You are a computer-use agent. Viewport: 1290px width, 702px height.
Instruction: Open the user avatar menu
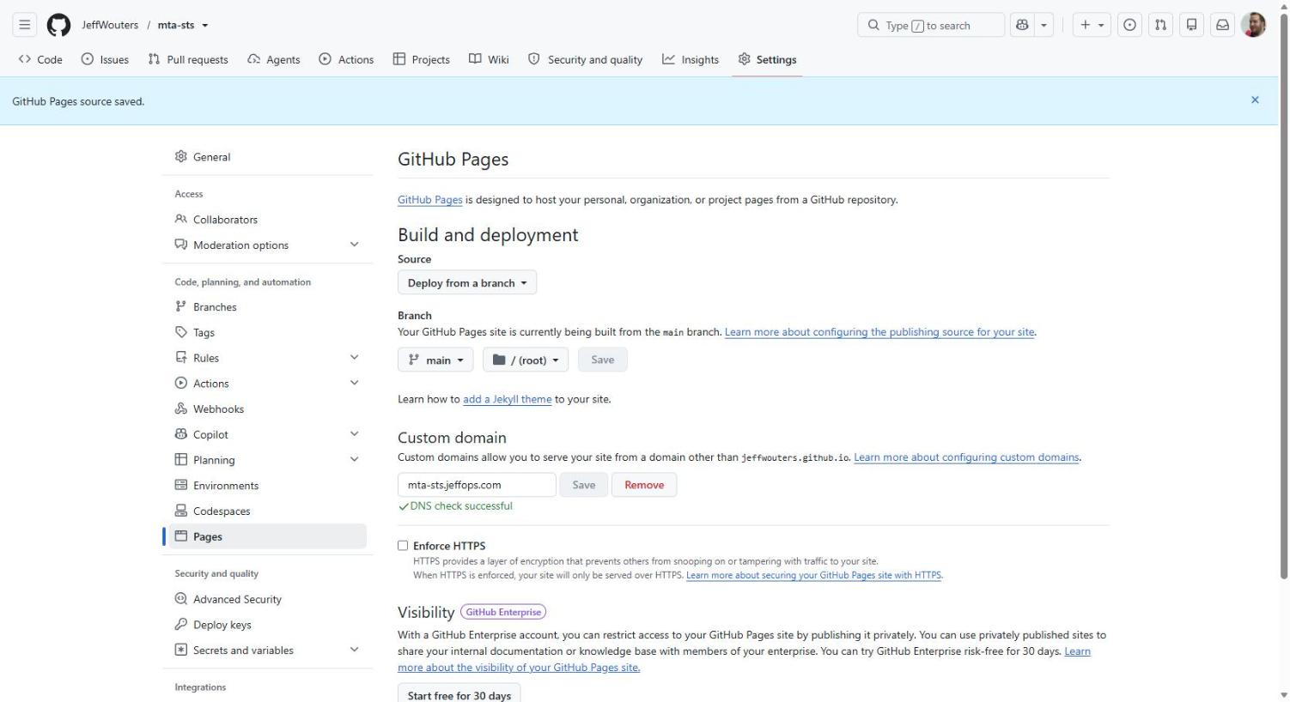(x=1253, y=25)
